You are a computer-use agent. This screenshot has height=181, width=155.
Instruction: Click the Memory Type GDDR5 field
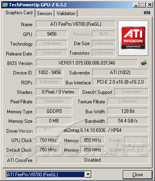point(54,111)
